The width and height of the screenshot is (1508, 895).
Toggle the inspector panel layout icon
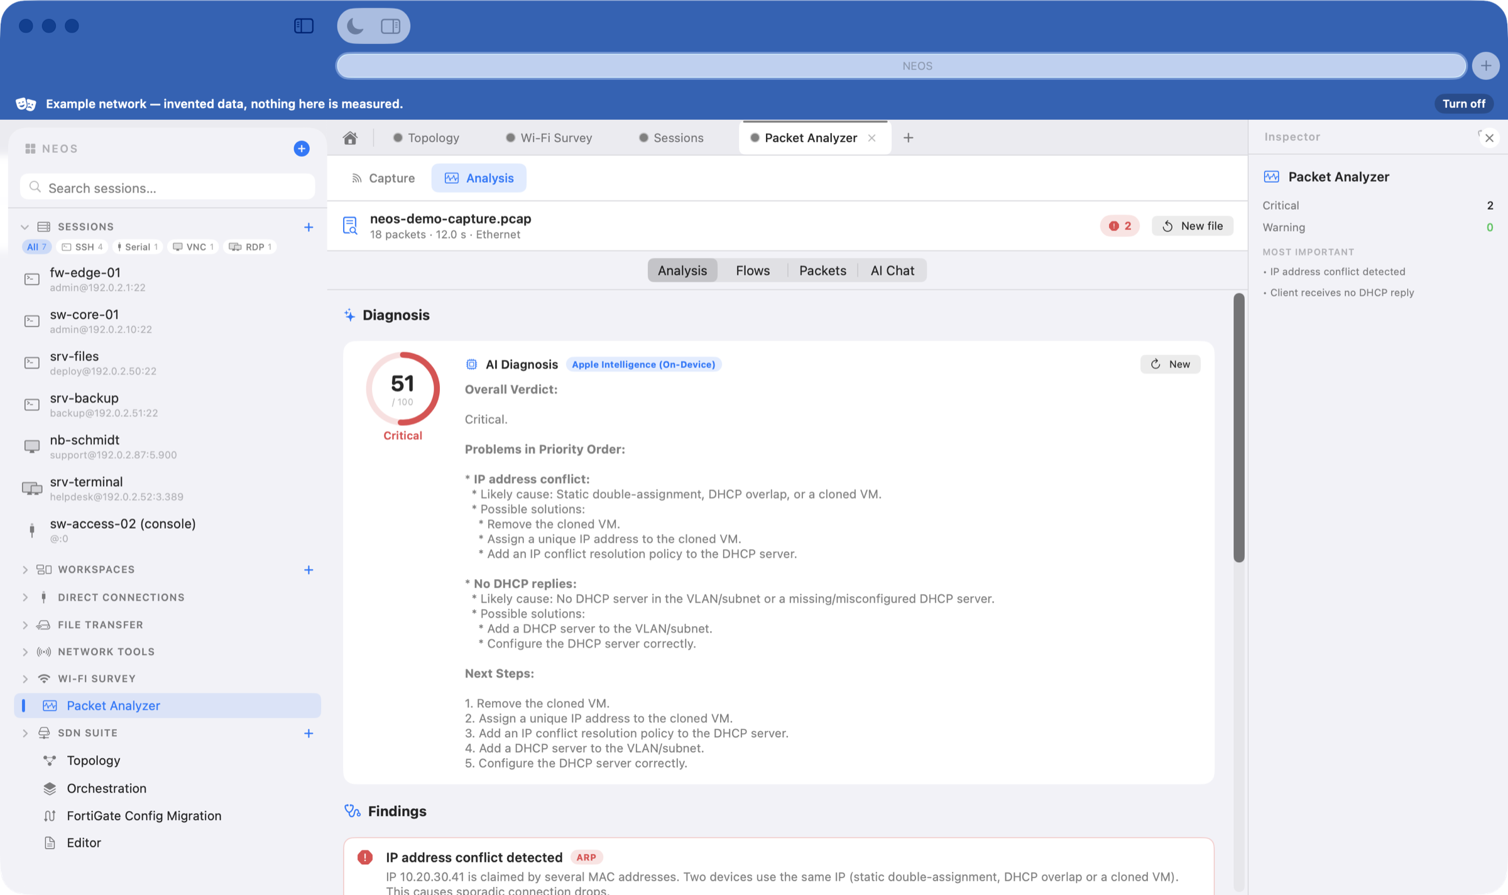pyautogui.click(x=390, y=26)
